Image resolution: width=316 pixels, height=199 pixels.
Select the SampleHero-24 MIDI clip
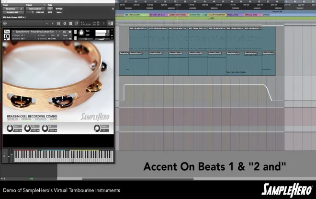[179, 64]
